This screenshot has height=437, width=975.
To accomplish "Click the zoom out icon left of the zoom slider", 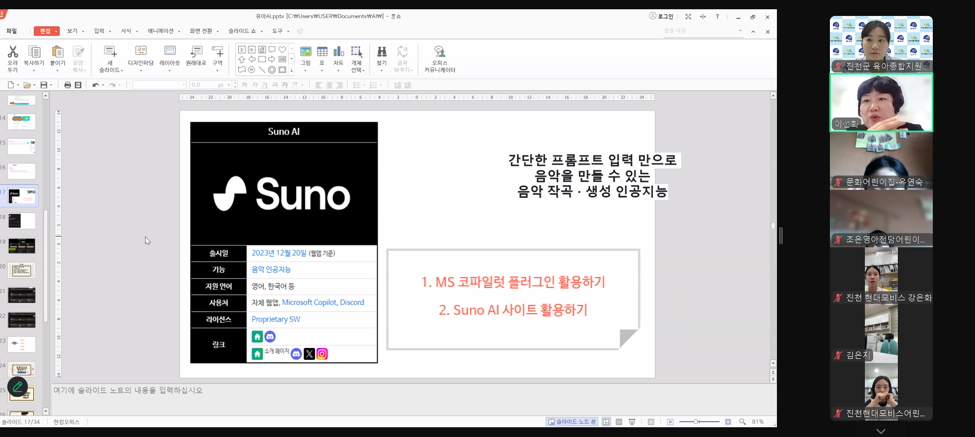I will pyautogui.click(x=670, y=422).
